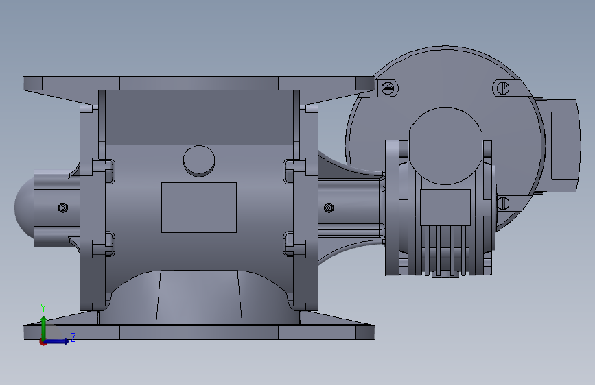Click the red origin point of the axis triad
Screen dimensions: 595x385
pos(43,342)
